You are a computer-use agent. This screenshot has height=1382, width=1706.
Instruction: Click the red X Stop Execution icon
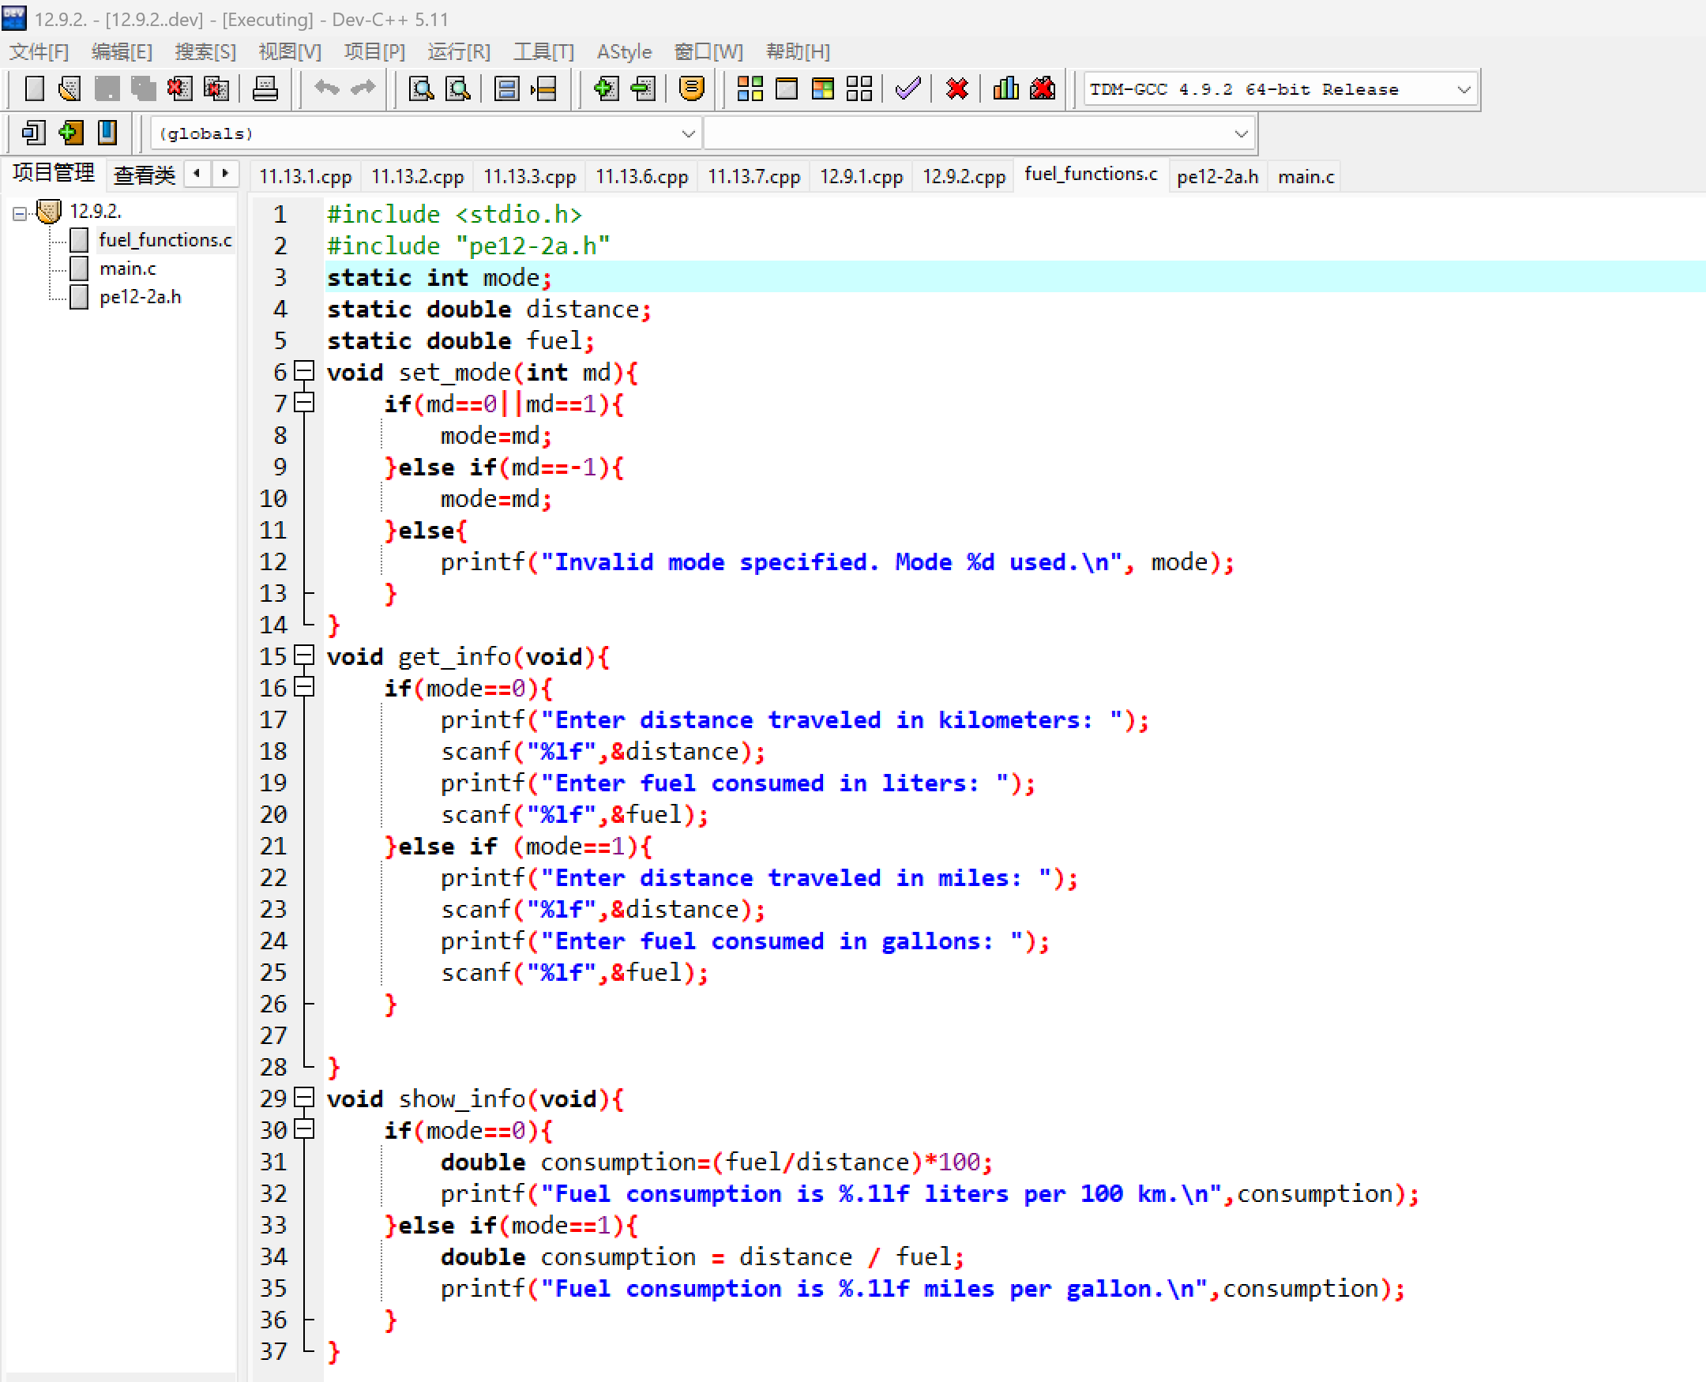pos(957,88)
